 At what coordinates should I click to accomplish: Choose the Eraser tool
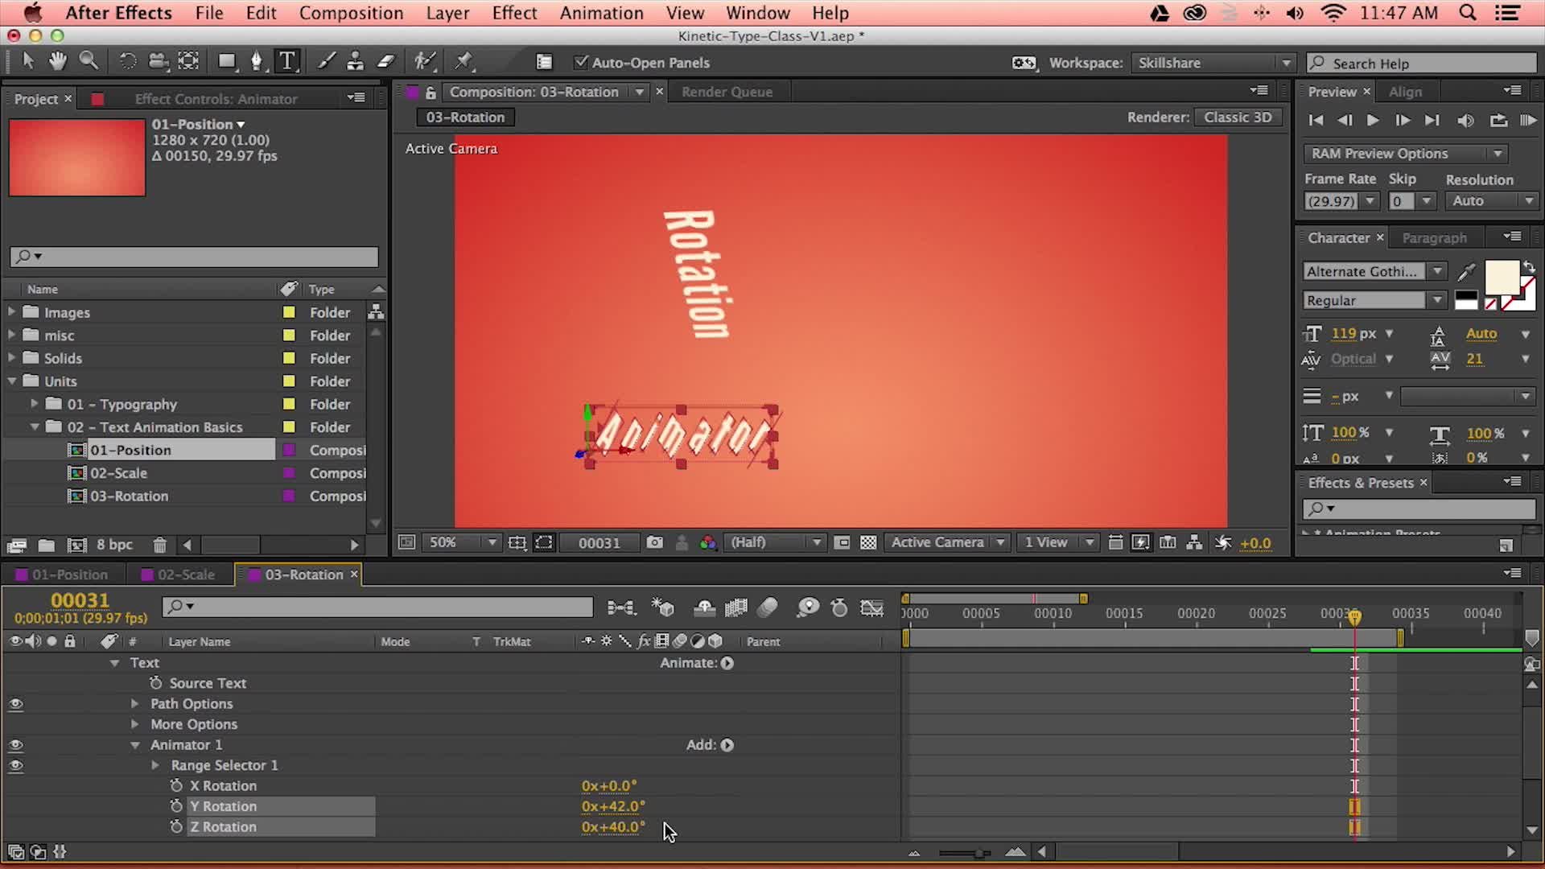click(x=387, y=62)
